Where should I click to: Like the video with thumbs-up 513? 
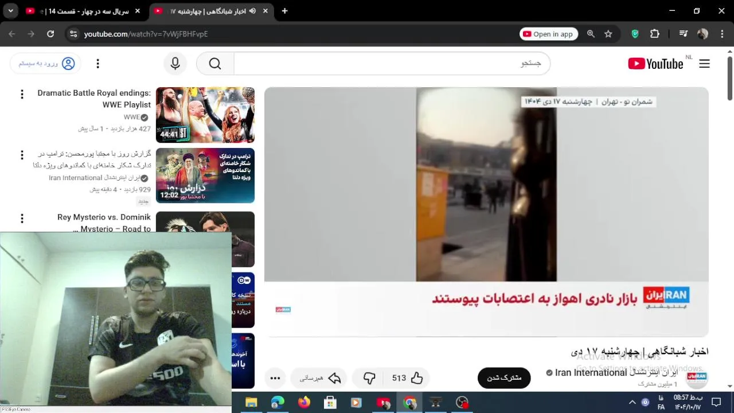coord(408,378)
